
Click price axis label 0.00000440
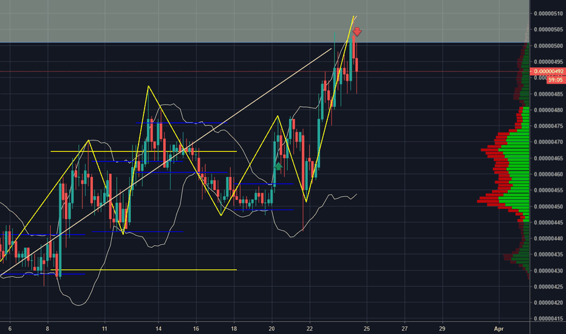[x=548, y=238]
